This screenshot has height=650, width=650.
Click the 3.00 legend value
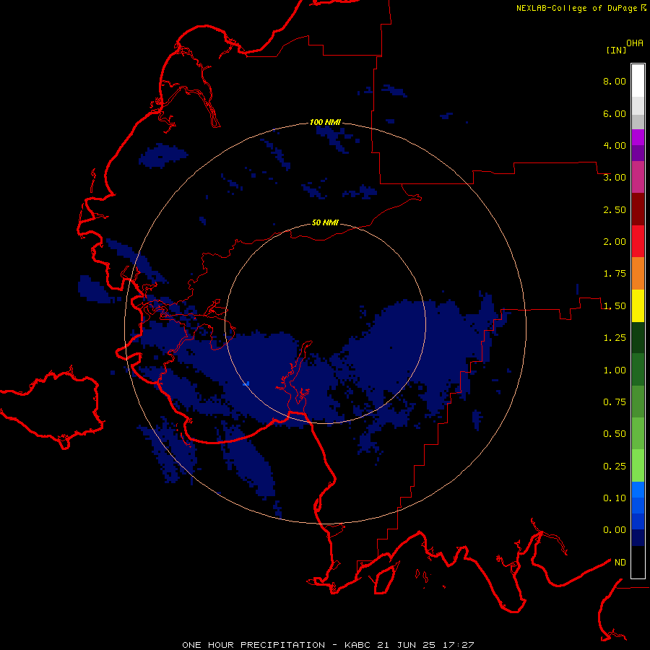[x=615, y=178]
